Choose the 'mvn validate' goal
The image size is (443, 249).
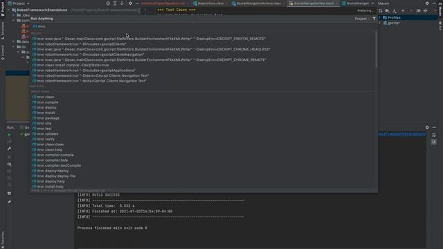pyautogui.click(x=45, y=133)
